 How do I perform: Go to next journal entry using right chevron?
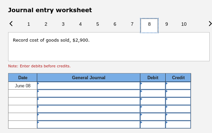point(210,24)
